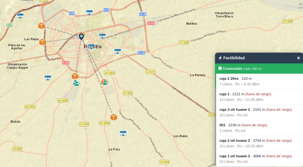Select the 'caja 2 olt huawe 2' result

(x=259, y=143)
